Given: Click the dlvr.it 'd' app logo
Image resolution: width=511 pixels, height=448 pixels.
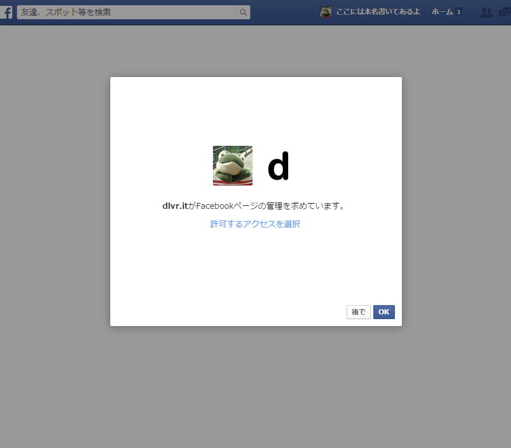Looking at the screenshot, I should point(278,166).
